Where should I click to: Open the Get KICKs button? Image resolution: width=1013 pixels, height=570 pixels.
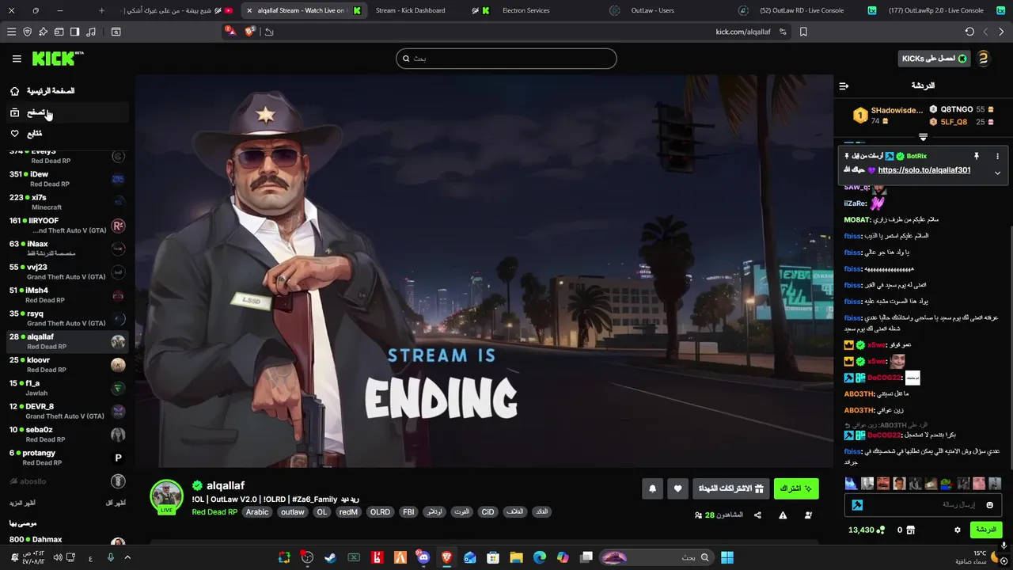tap(934, 59)
